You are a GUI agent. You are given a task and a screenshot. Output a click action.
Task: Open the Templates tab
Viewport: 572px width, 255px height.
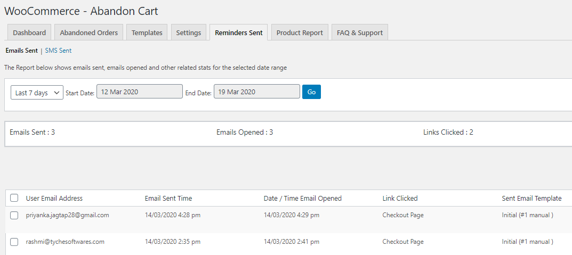pos(147,32)
